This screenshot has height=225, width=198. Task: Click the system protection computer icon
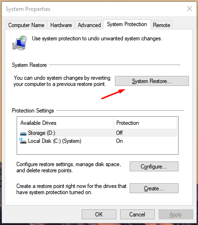(19, 43)
